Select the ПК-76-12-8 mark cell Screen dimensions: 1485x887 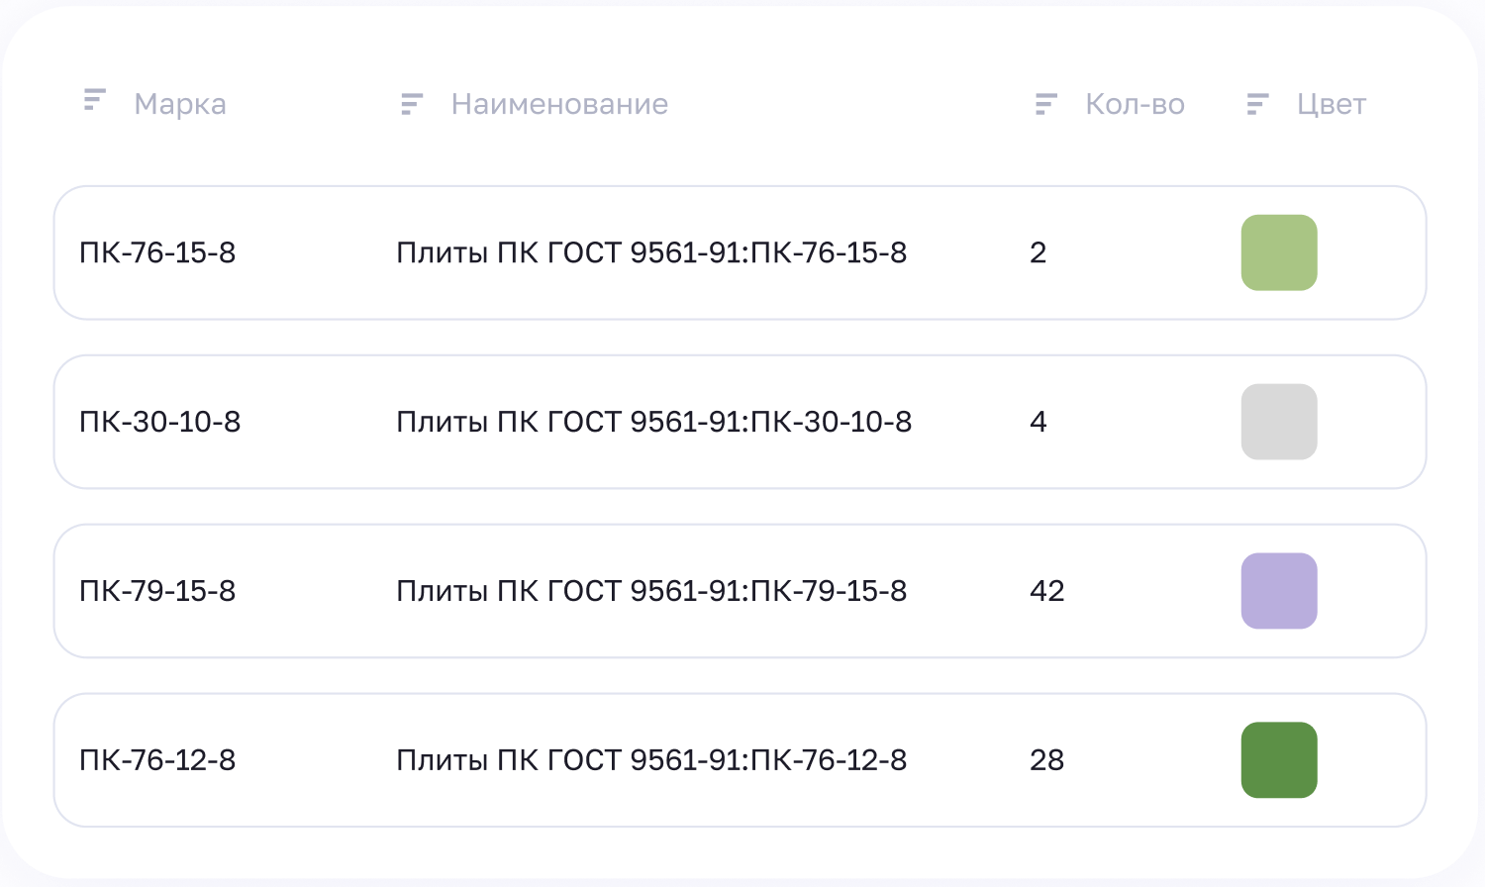tap(157, 760)
